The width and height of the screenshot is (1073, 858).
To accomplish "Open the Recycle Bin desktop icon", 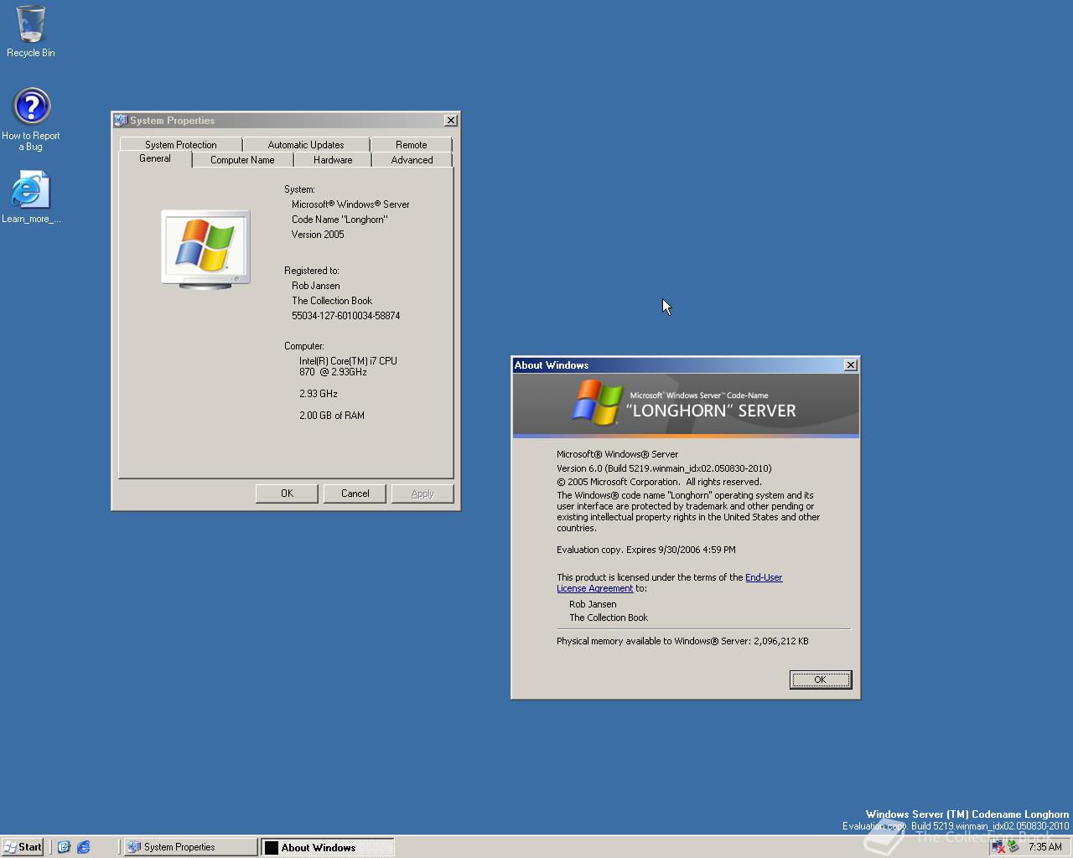I will click(x=30, y=32).
